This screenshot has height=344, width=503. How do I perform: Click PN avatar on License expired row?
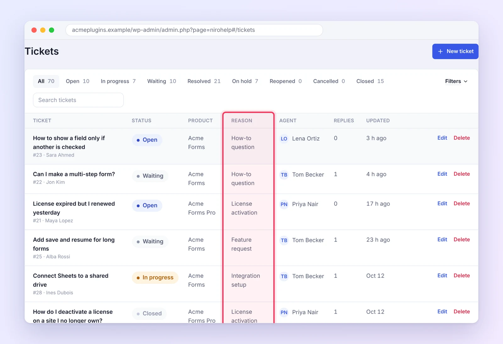point(284,204)
